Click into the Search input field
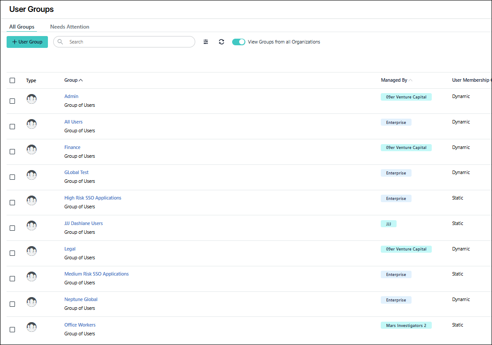This screenshot has width=492, height=345. [124, 42]
